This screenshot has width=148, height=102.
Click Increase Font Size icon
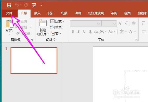120,23
